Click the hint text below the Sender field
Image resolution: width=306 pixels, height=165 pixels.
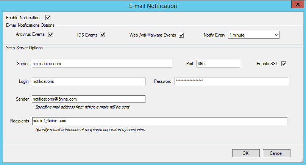tap(82, 107)
